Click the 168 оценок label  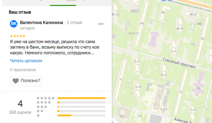20,112
